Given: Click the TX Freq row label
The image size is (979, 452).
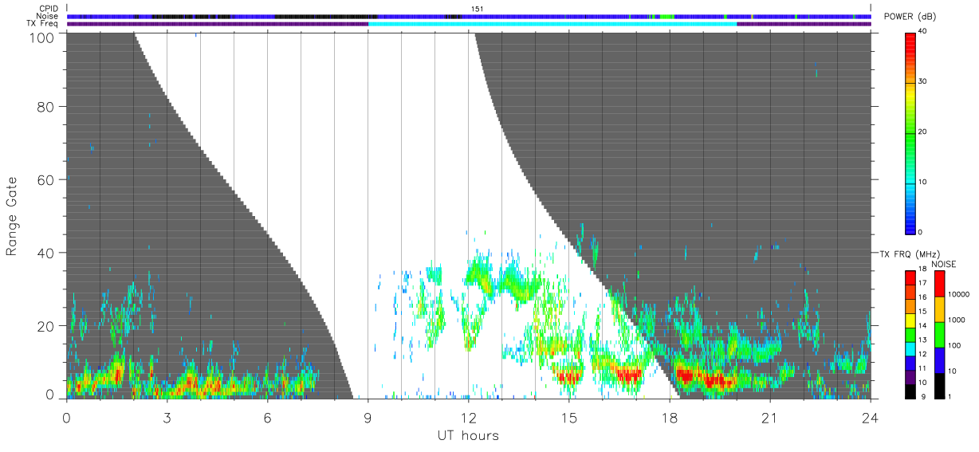Looking at the screenshot, I should tap(44, 24).
